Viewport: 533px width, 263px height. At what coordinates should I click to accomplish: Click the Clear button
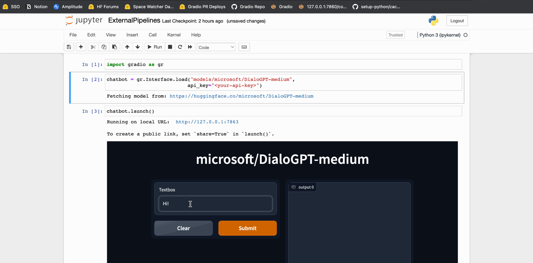point(183,228)
